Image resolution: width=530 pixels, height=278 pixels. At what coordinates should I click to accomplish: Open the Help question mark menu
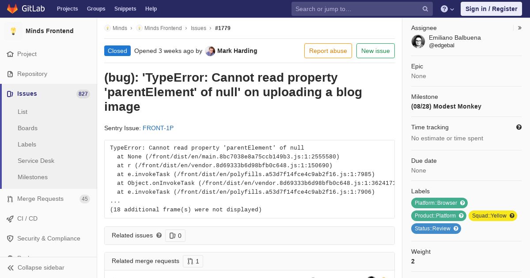pyautogui.click(x=447, y=9)
